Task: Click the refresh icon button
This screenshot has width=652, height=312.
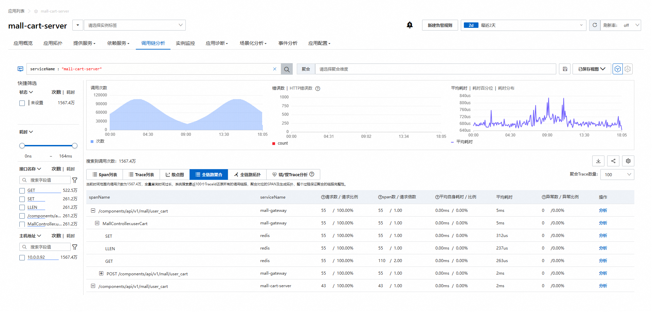Action: tap(595, 25)
